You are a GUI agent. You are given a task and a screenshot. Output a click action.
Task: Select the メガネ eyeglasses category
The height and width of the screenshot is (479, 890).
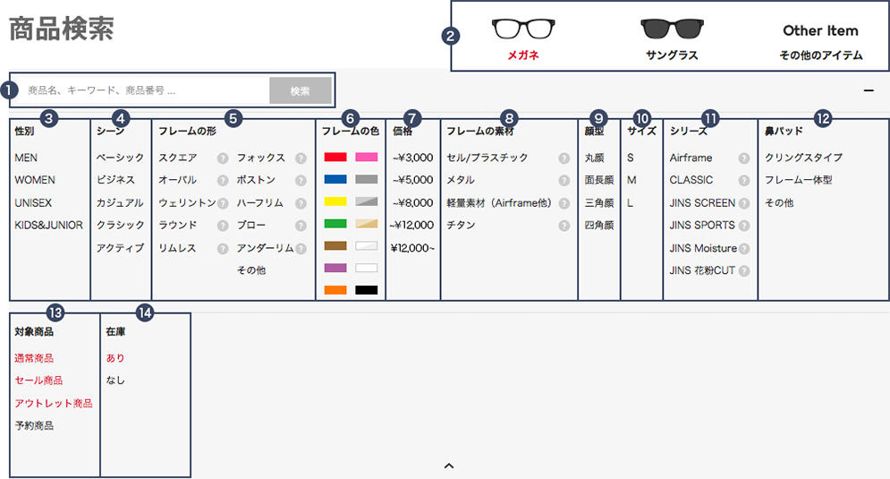(x=522, y=38)
